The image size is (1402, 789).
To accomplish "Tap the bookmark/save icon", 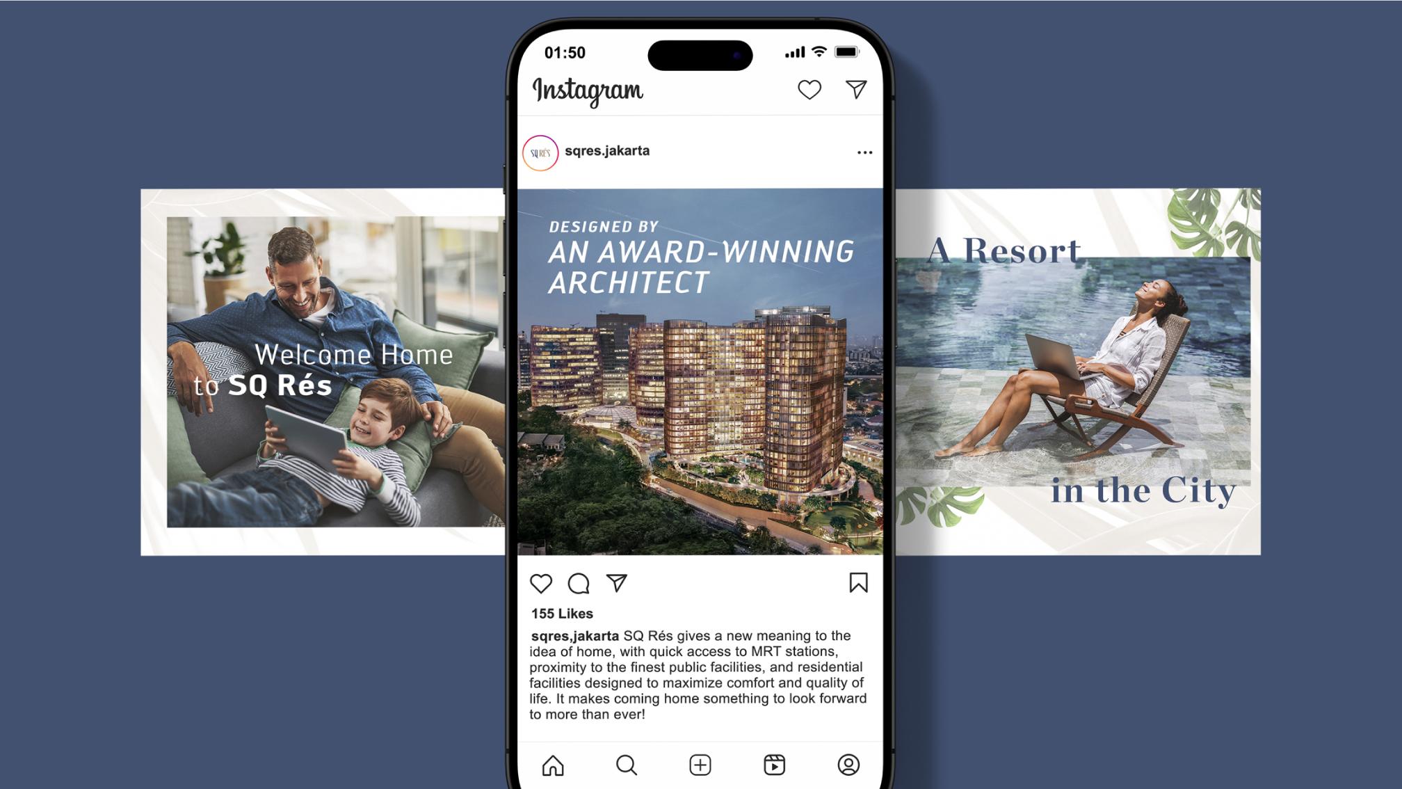I will click(x=857, y=583).
